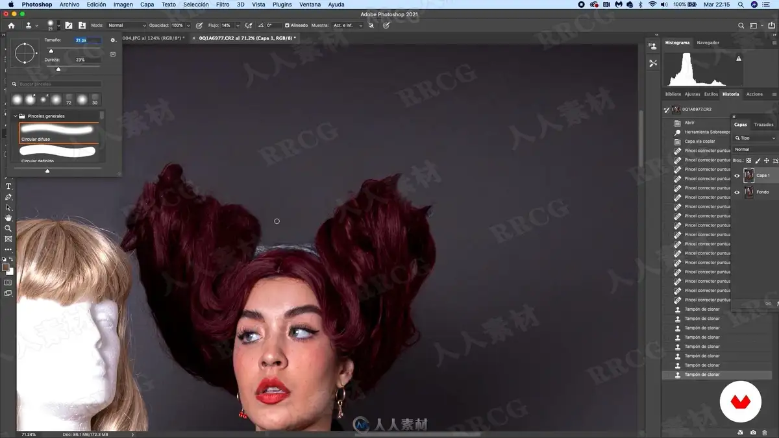Switch to the Navegador tab
The width and height of the screenshot is (779, 438).
(x=708, y=43)
